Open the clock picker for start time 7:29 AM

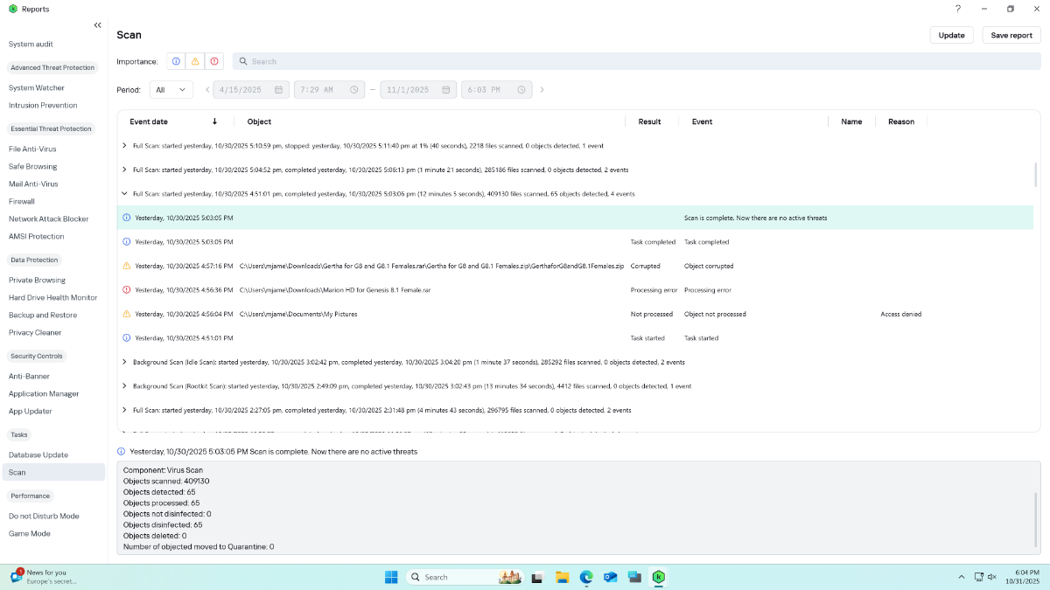click(x=353, y=89)
